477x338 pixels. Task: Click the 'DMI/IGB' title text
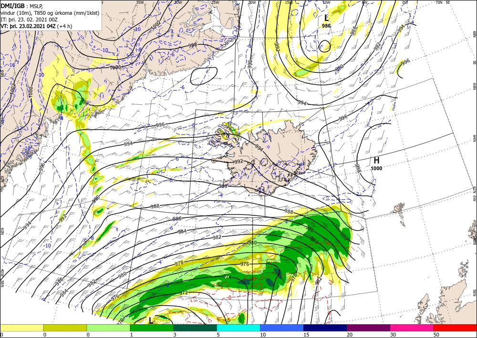13,5
